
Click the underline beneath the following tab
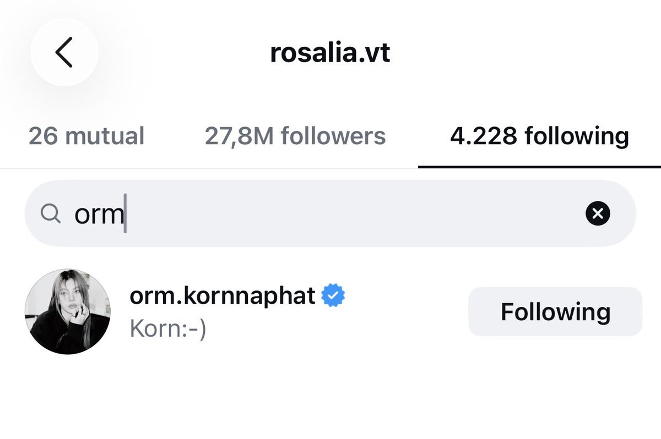(539, 166)
